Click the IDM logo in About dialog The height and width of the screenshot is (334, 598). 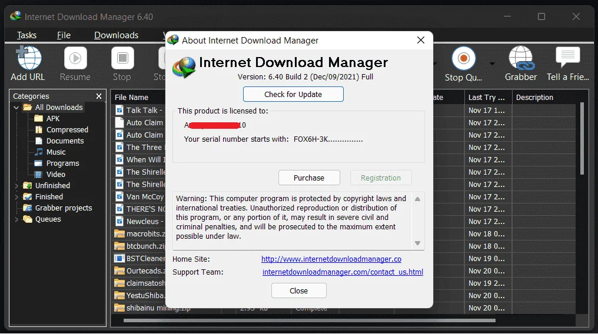pos(184,67)
